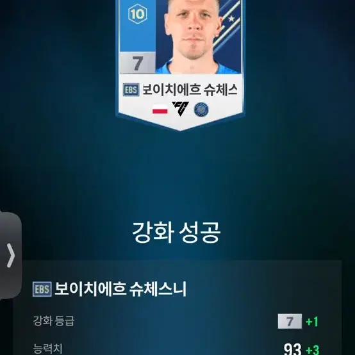Screen dimensions: 355x355
Task: Tap the EBS badge in the info panel
Action: [x=42, y=289]
